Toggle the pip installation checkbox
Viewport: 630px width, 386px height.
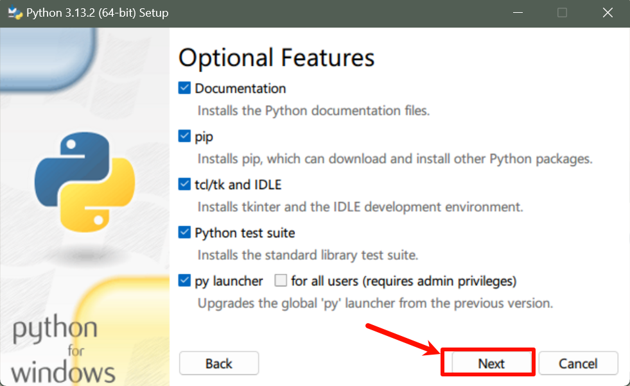(185, 137)
